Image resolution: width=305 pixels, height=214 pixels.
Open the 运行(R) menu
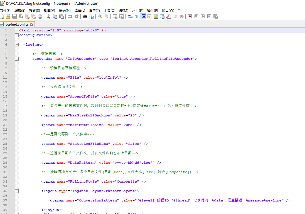[x=138, y=11]
